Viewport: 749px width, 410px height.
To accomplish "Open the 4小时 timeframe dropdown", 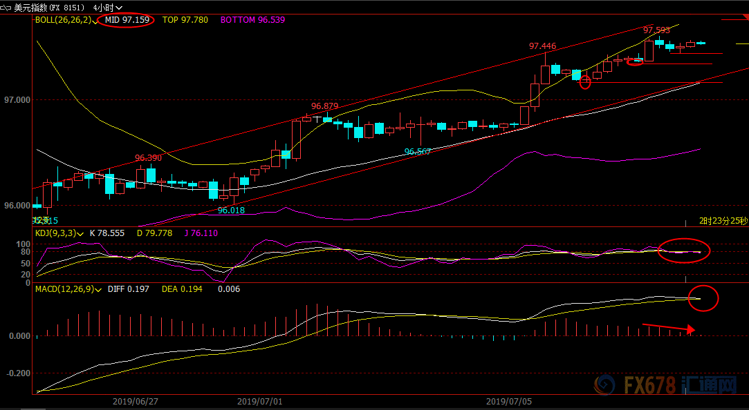I will click(x=107, y=8).
